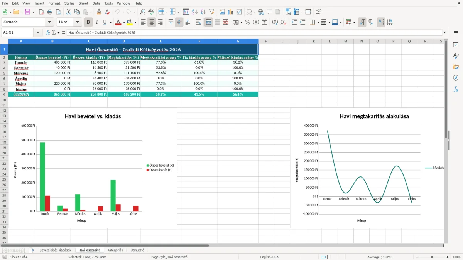
Task: Open the Sheet menu
Action: click(x=83, y=3)
